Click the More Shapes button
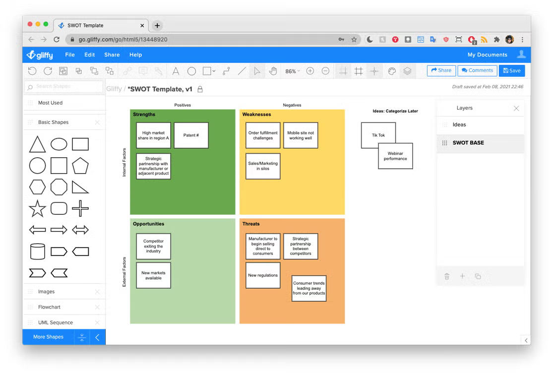Viewport: 553px width, 374px height. click(48, 337)
